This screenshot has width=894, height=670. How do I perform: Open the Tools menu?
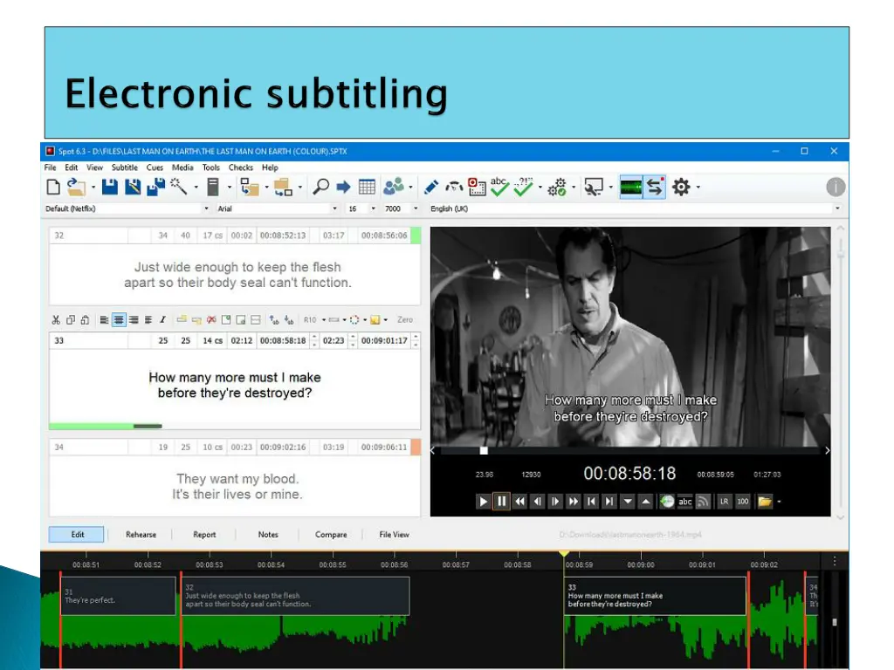211,167
